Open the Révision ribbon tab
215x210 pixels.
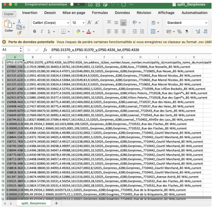(x=144, y=13)
